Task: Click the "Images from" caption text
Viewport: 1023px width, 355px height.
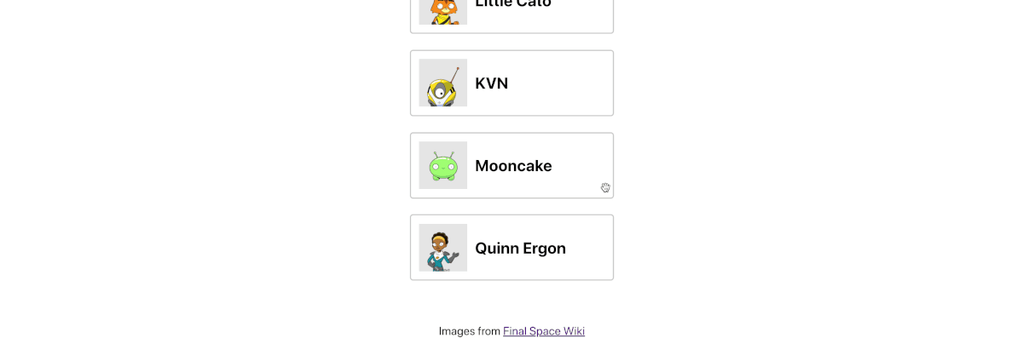Action: 469,331
